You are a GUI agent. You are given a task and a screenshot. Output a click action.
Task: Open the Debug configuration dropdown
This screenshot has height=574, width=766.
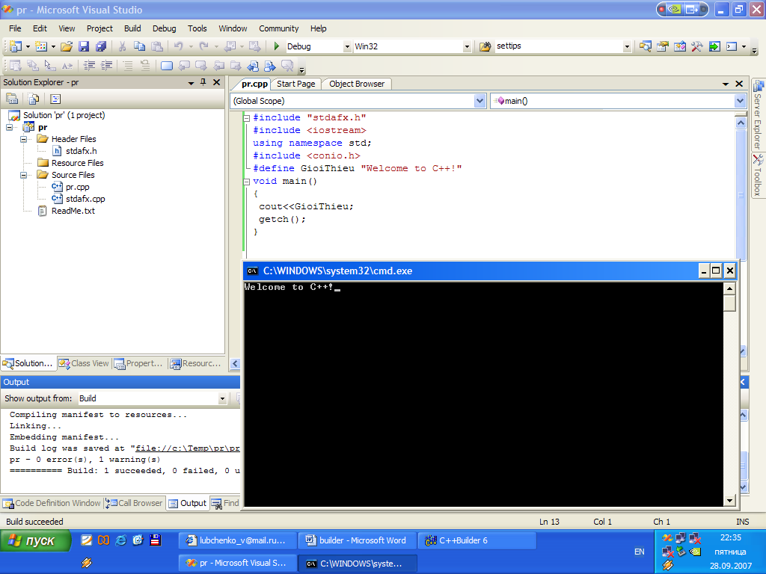coord(347,47)
